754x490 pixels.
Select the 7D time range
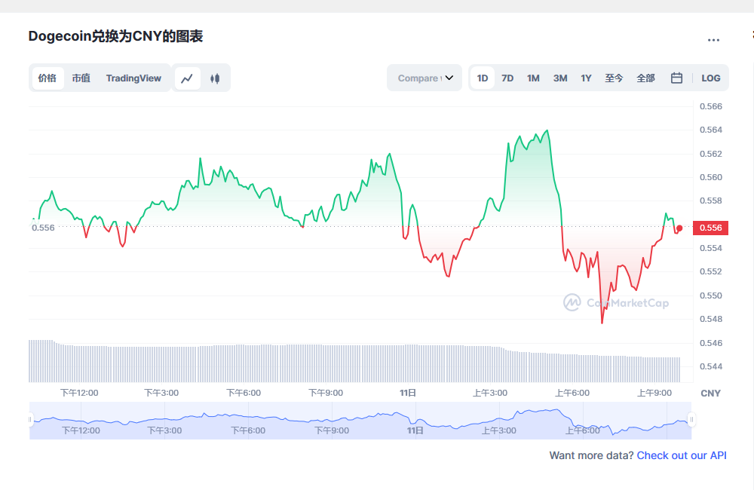(x=507, y=78)
